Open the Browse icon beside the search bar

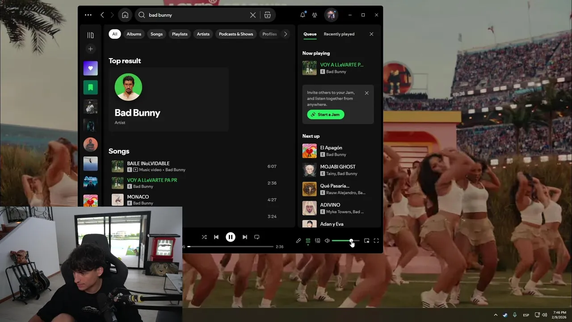267,15
